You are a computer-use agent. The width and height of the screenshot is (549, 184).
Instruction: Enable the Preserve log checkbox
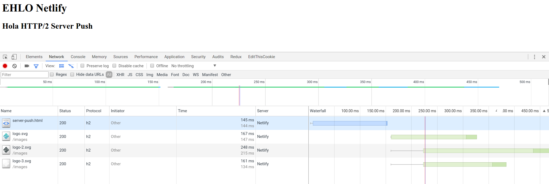(x=83, y=66)
